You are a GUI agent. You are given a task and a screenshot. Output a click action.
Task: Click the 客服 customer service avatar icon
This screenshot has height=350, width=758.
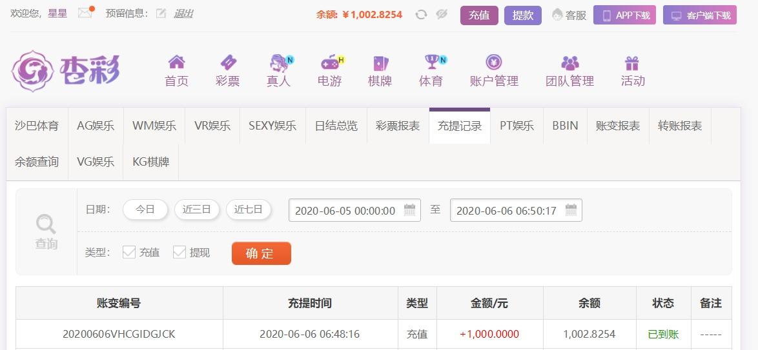click(x=557, y=14)
